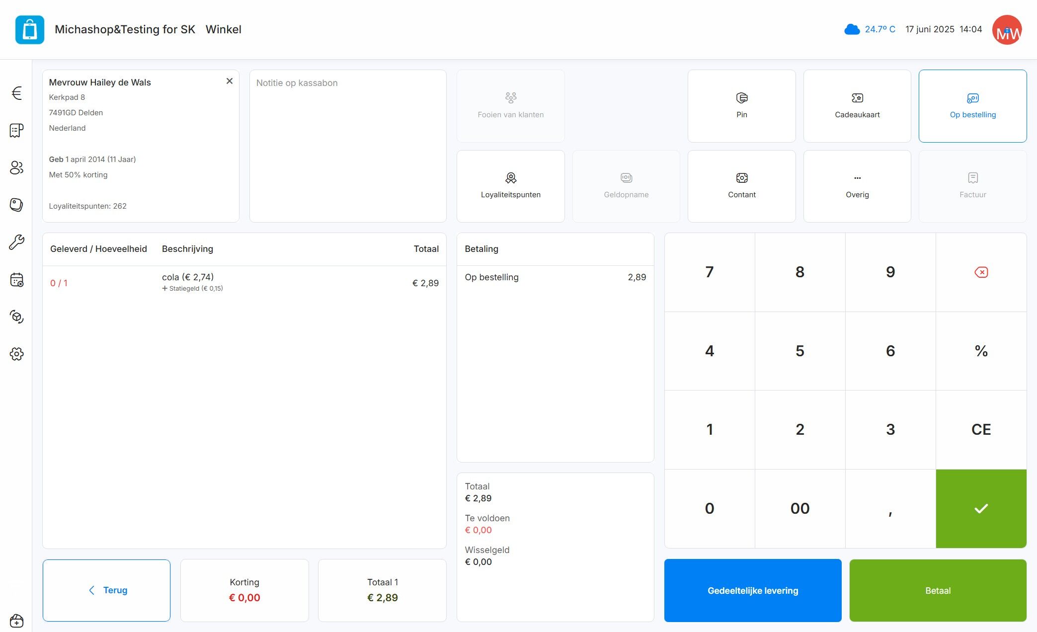Open the wrench tools sidebar icon
The image size is (1037, 632).
click(16, 242)
